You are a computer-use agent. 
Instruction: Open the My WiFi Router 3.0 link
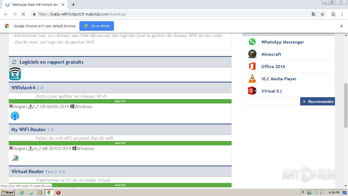(x=33, y=130)
